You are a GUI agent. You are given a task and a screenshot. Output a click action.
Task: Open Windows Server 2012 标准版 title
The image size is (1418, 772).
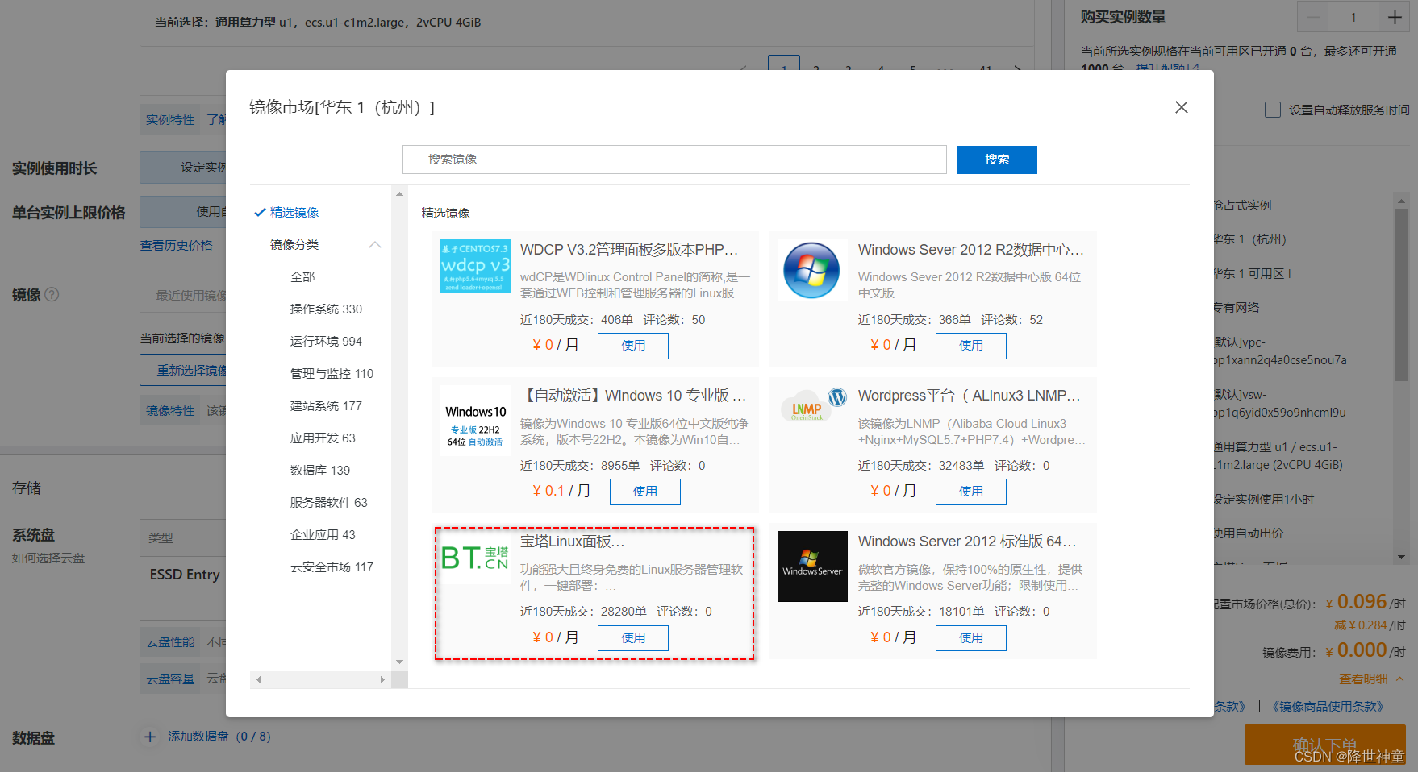(x=968, y=542)
